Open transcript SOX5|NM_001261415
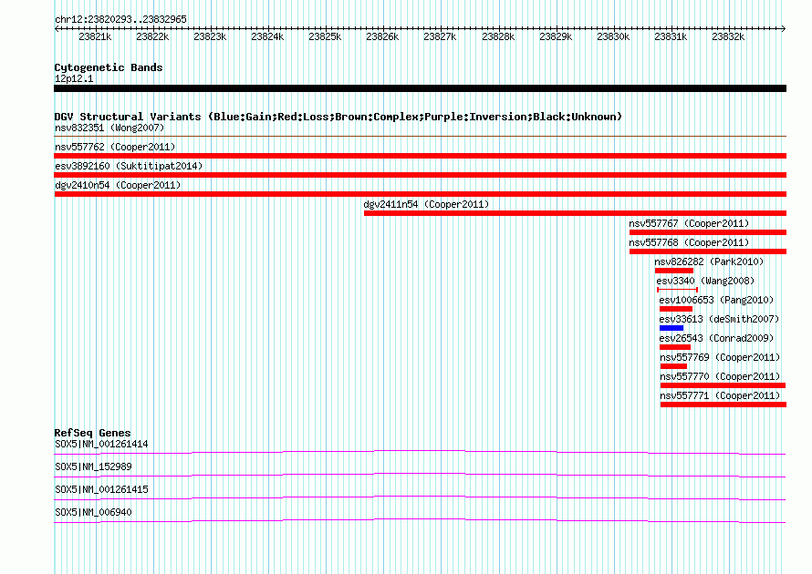The width and height of the screenshot is (812, 574). [x=101, y=489]
